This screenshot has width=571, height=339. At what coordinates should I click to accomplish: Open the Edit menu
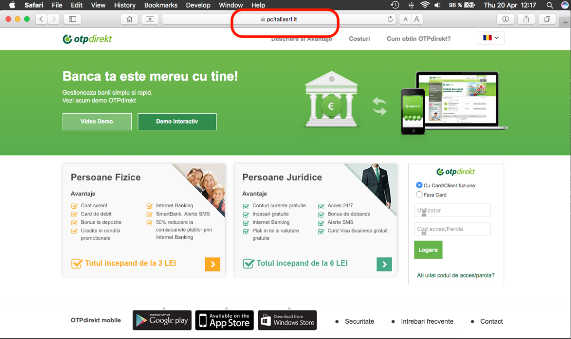pos(77,5)
